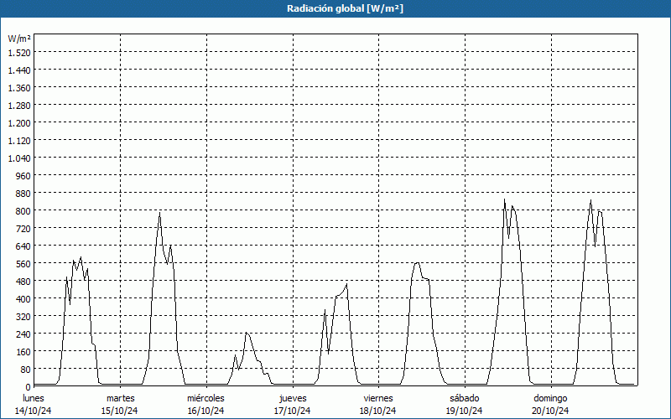Select the 400 y-axis value
This screenshot has height=419, width=671.
23,299
